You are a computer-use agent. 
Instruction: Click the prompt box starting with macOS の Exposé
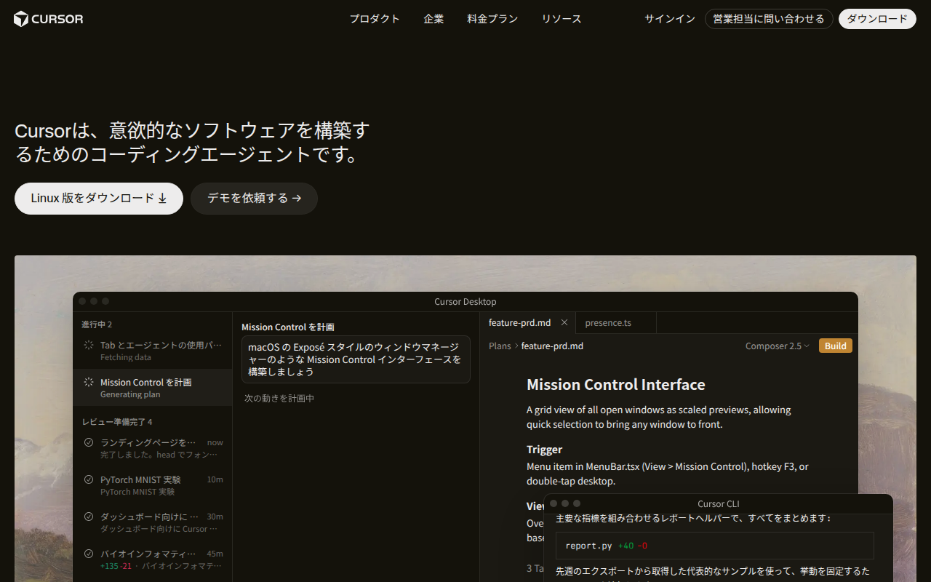[x=356, y=359]
